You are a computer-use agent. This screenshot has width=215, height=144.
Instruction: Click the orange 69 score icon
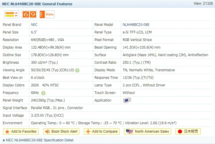(x=29, y=15)
